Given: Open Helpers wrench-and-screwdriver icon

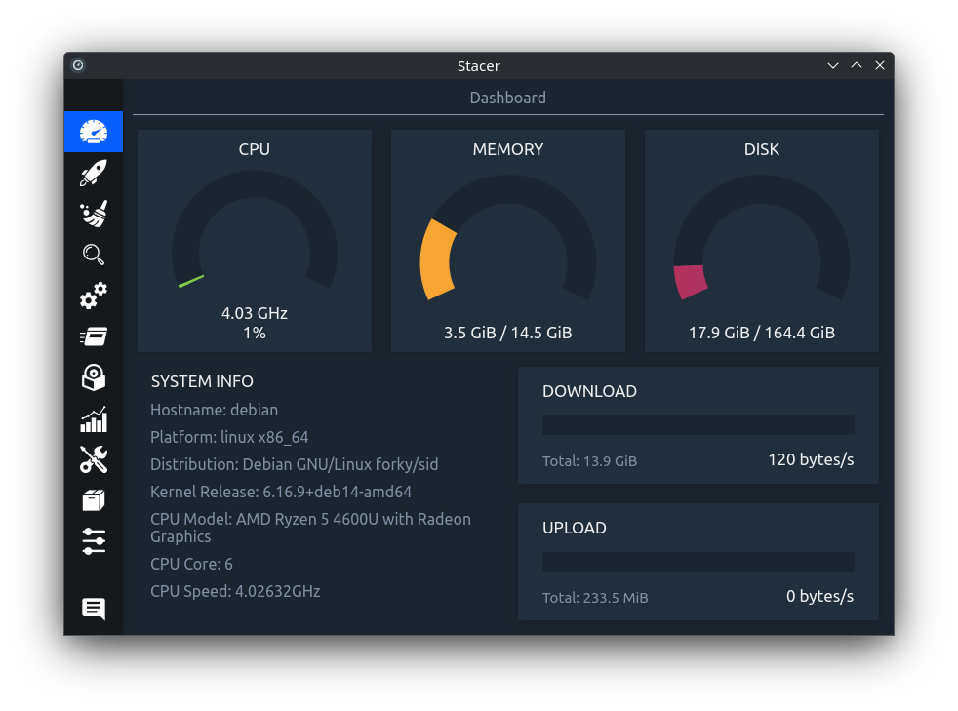Looking at the screenshot, I should 94,459.
